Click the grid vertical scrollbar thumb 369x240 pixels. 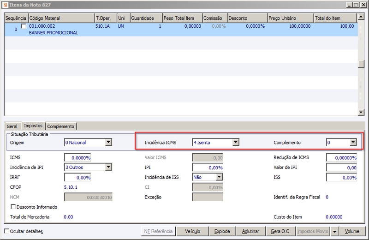point(361,64)
